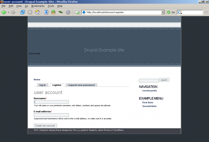This screenshot has height=142, width=209.
Task: Click the Phu Ly footer link
Action: 76,130
